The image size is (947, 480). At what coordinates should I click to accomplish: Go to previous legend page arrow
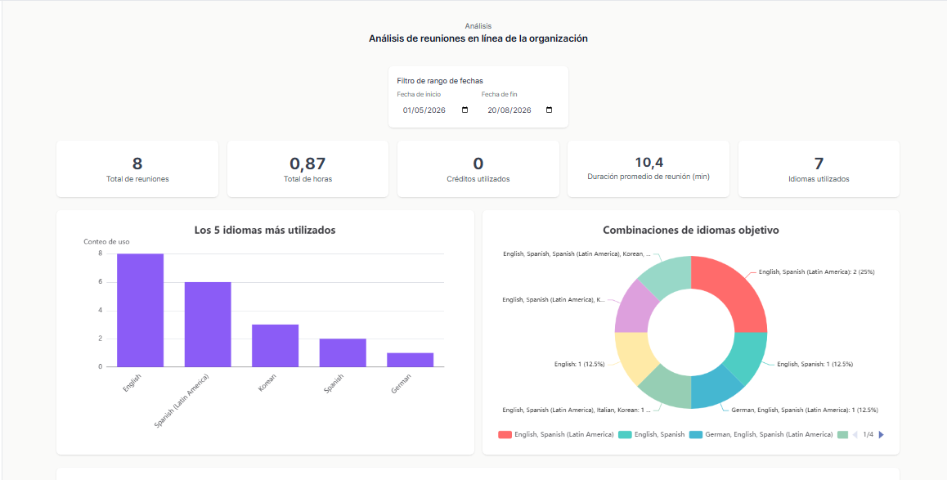coord(855,434)
